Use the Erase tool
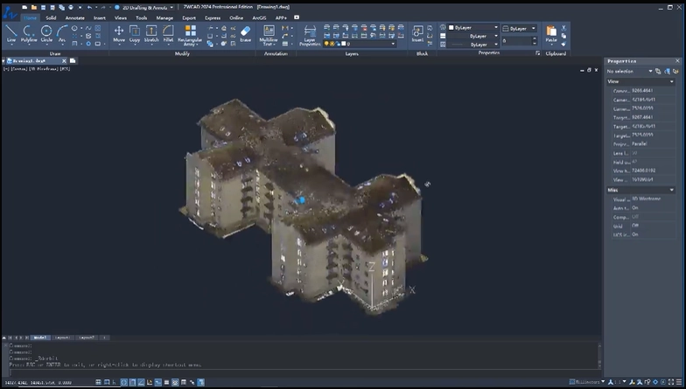The image size is (686, 389). pos(245,33)
